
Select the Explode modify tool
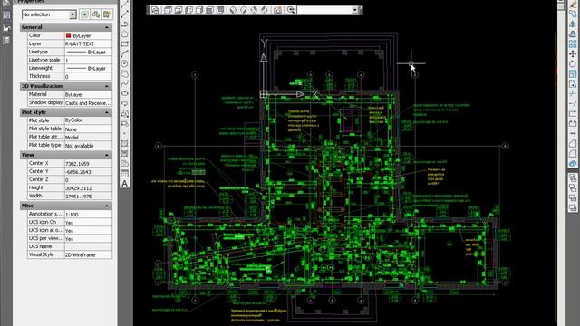point(573,163)
